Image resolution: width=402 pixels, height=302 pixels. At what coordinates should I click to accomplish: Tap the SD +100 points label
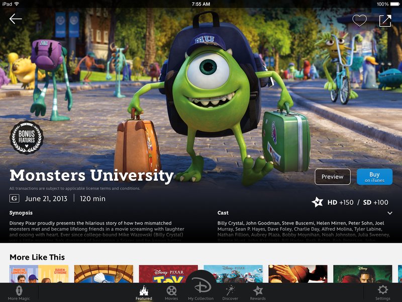point(375,202)
